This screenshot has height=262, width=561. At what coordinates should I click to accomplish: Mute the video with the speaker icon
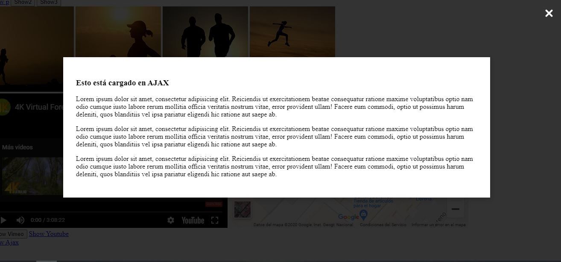point(20,220)
